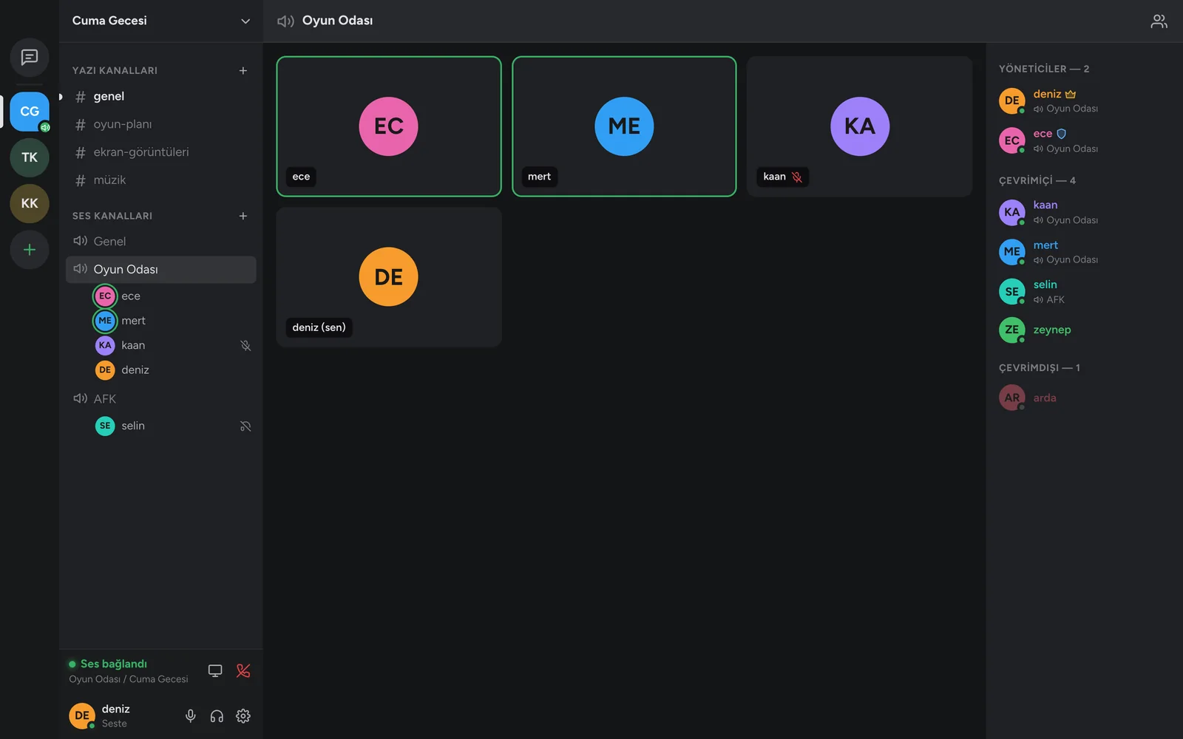Switch to the TK server

(30, 157)
